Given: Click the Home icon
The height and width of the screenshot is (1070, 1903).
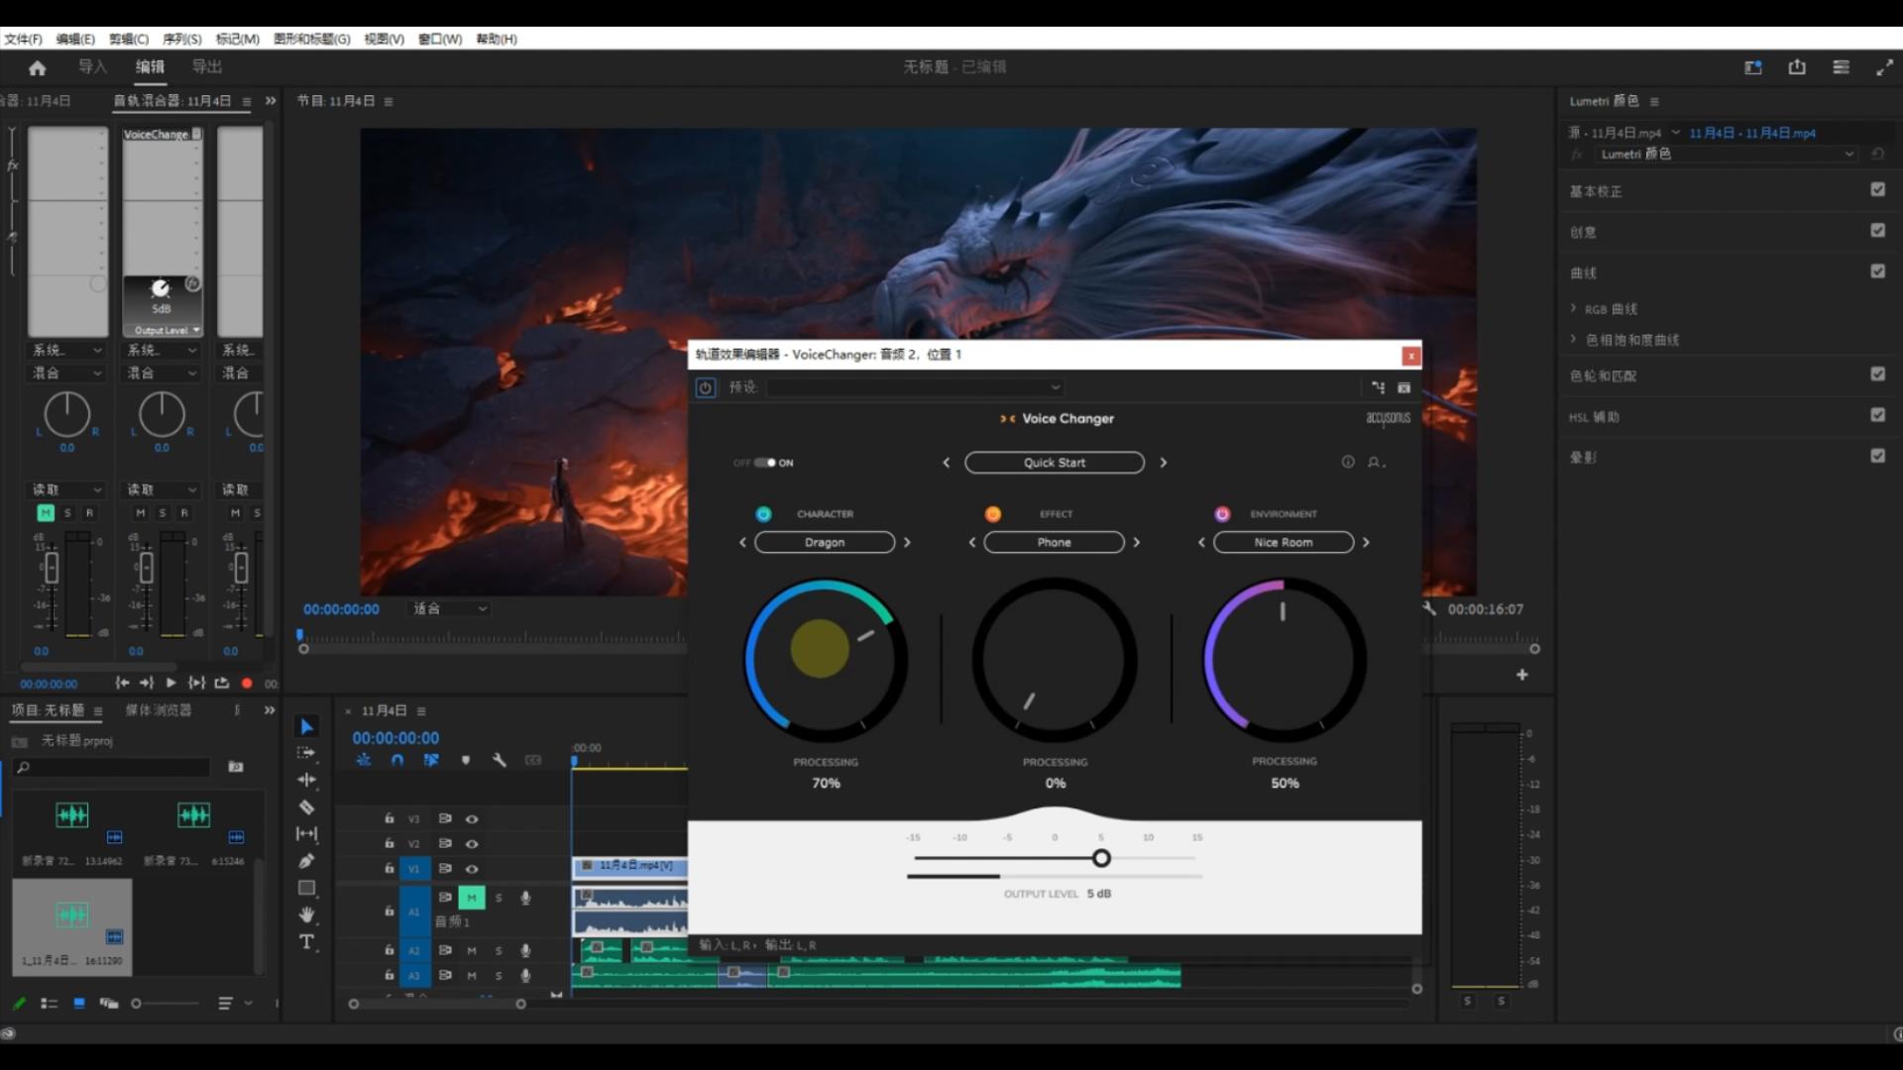Looking at the screenshot, I should tap(38, 67).
